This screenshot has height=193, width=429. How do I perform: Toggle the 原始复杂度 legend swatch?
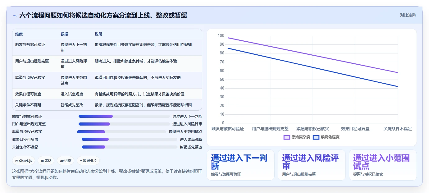pos(287,137)
